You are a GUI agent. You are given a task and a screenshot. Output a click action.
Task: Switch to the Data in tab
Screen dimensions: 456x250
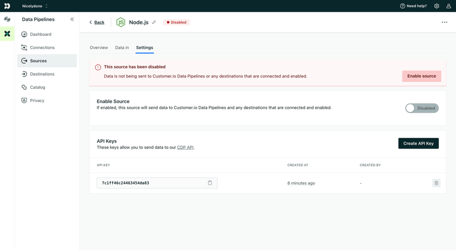point(122,47)
